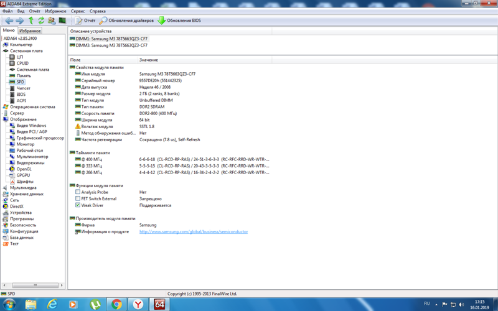Click Обновления драйверов toolbar button
Image resolution: width=498 pixels, height=311 pixels.
(x=126, y=21)
